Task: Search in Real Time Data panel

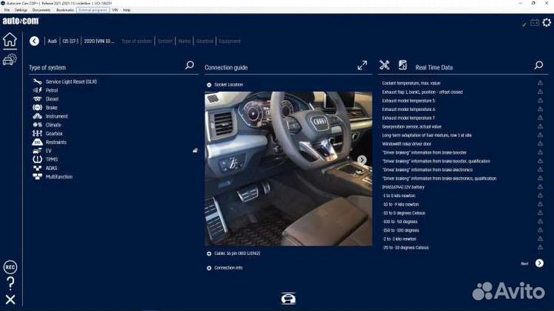Action: [539, 65]
